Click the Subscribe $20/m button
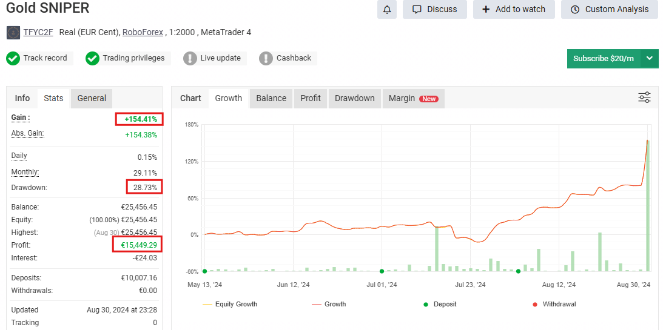 603,59
